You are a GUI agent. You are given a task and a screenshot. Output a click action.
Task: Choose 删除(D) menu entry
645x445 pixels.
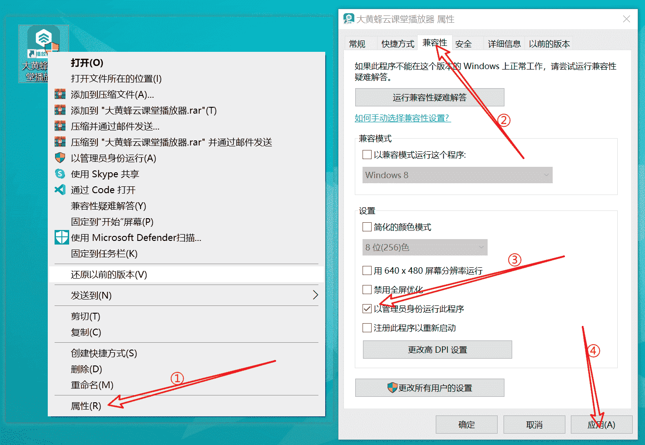pos(186,369)
